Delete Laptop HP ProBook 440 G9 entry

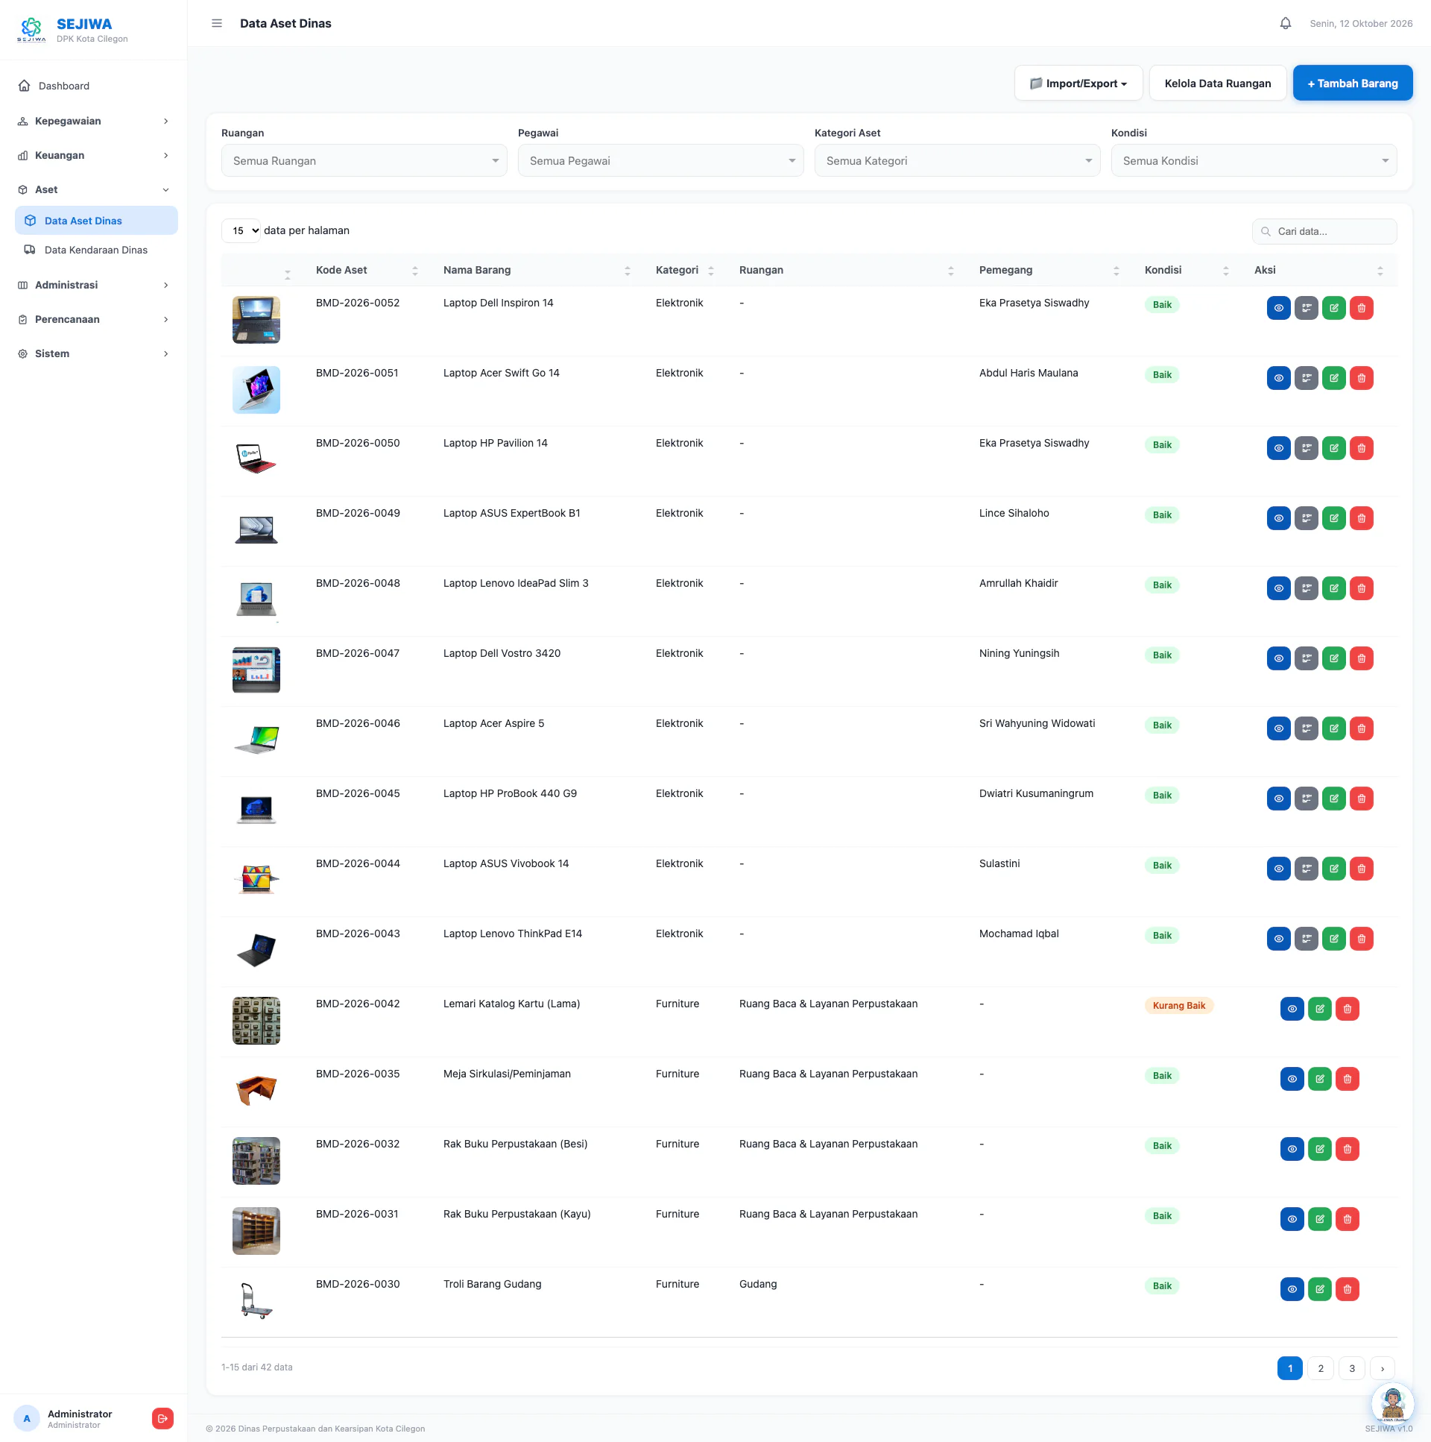tap(1361, 799)
